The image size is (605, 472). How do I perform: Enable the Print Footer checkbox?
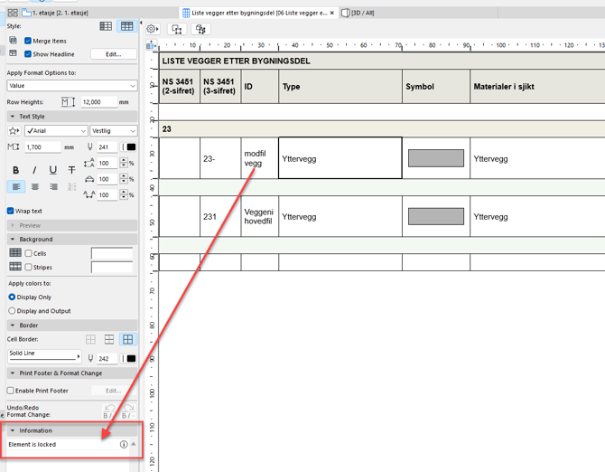(x=11, y=391)
